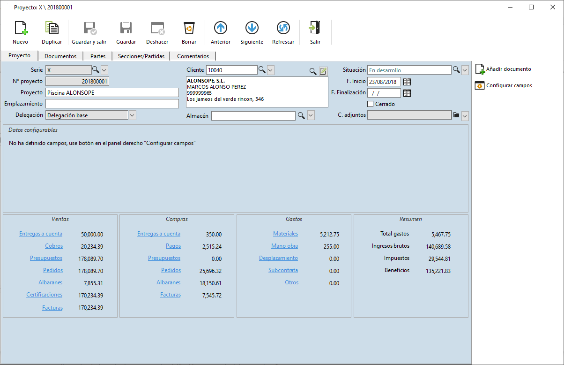Save the project with Guardar
564x365 pixels.
[x=126, y=32]
